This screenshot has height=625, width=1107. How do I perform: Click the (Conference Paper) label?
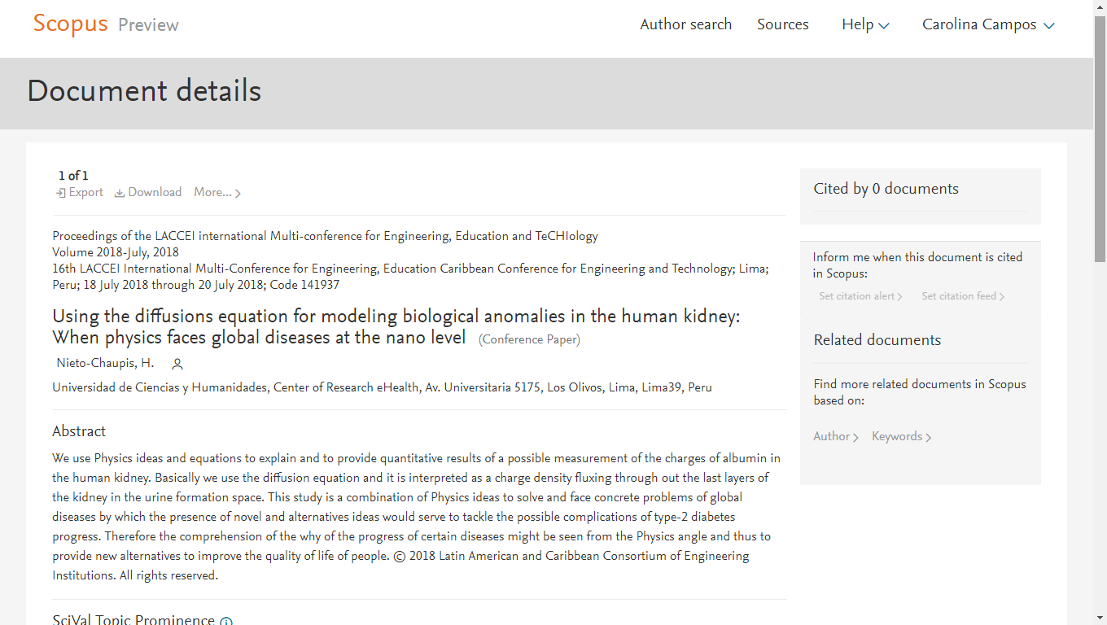pyautogui.click(x=529, y=339)
